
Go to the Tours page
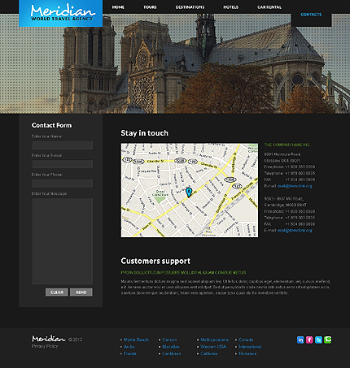150,7
